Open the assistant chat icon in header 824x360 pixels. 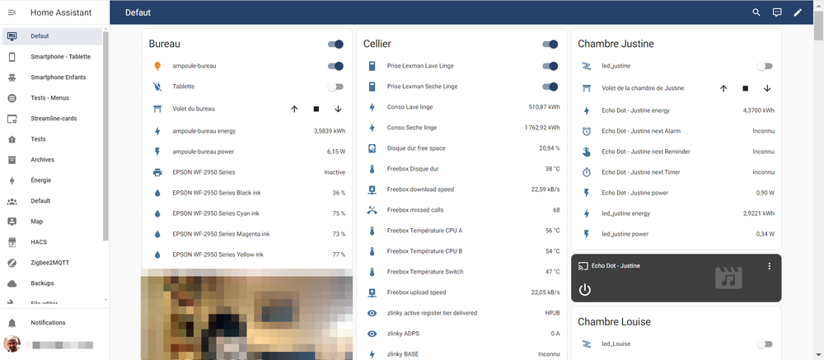(777, 12)
